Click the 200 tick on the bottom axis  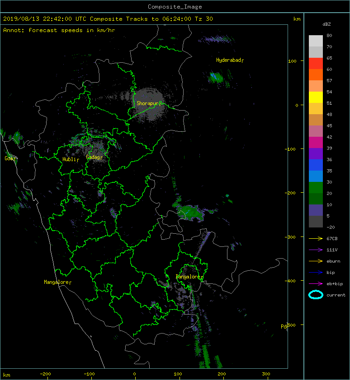[x=222, y=374]
